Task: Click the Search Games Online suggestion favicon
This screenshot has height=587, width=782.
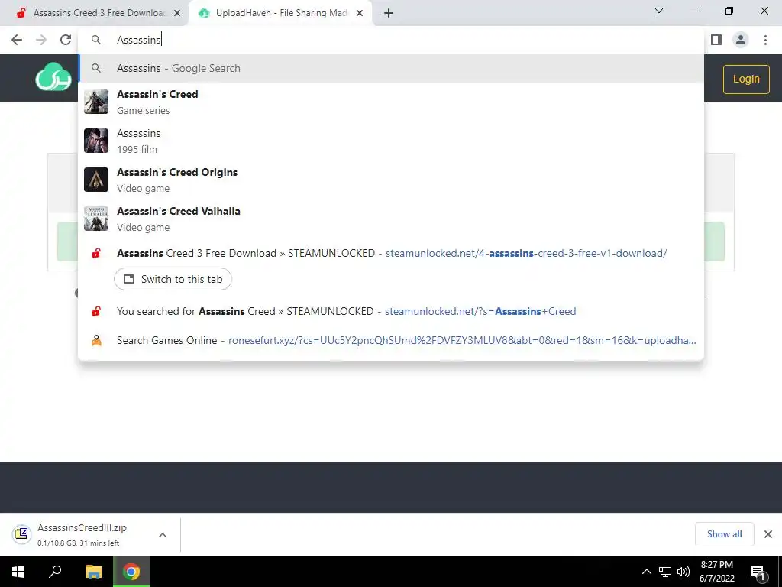Action: [x=96, y=340]
